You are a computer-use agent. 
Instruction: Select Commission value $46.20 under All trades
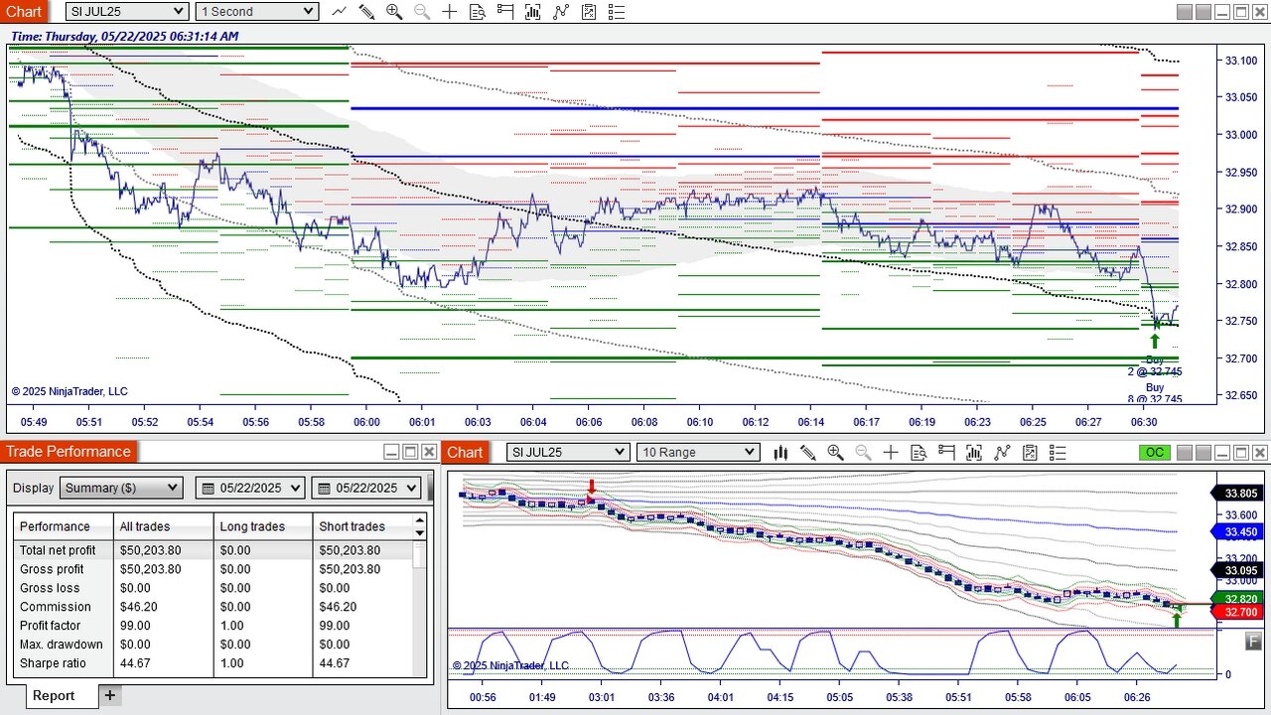click(x=141, y=607)
